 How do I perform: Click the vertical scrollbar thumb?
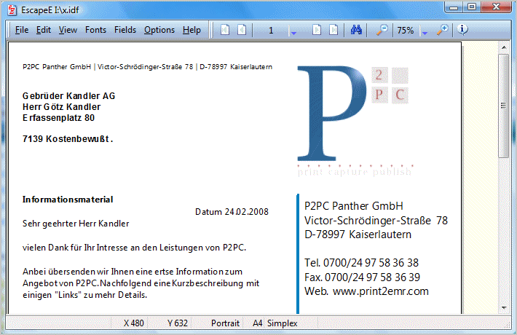click(x=503, y=106)
